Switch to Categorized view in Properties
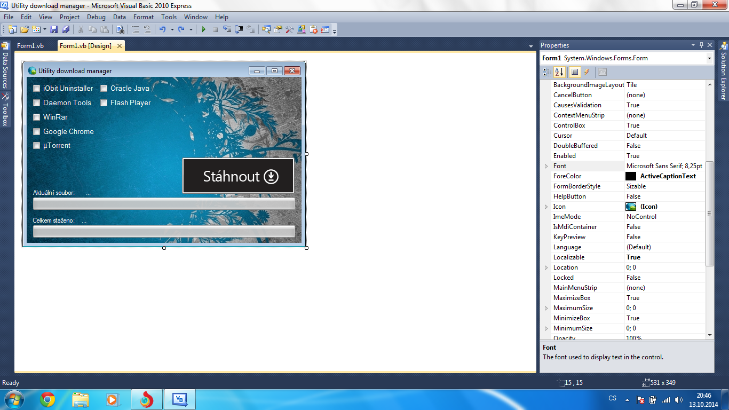 pos(546,72)
